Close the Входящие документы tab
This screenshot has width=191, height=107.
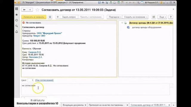coord(85,105)
